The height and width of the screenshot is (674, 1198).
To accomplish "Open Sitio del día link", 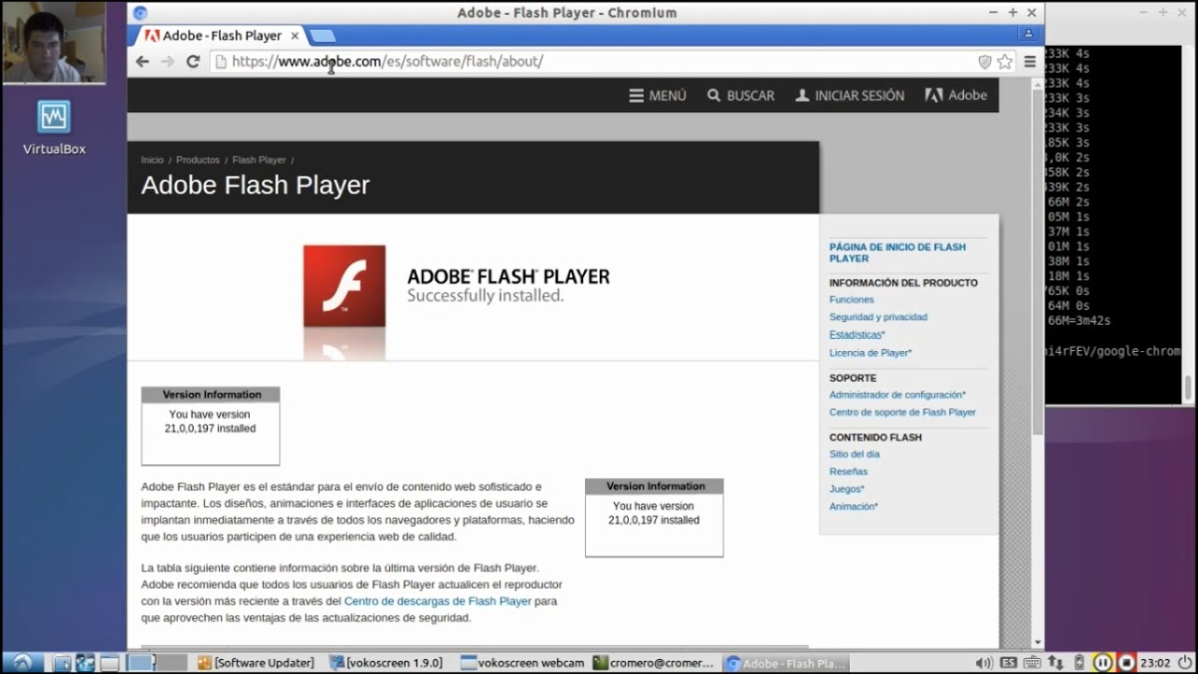I will click(x=855, y=454).
